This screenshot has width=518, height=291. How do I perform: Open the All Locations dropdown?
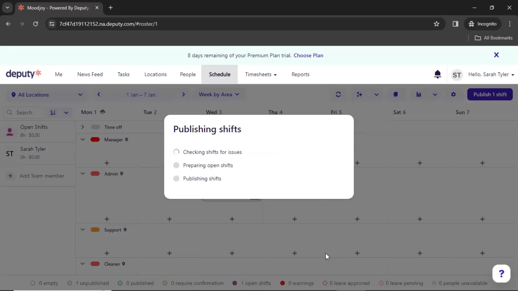tap(47, 94)
